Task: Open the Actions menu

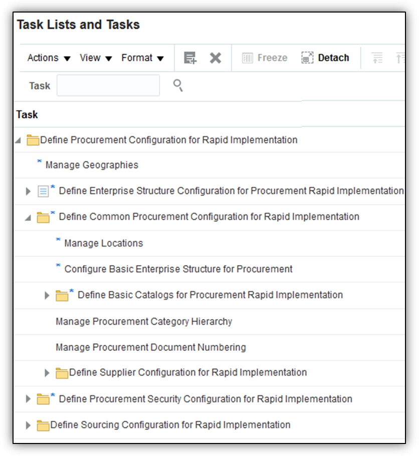Action: click(49, 58)
